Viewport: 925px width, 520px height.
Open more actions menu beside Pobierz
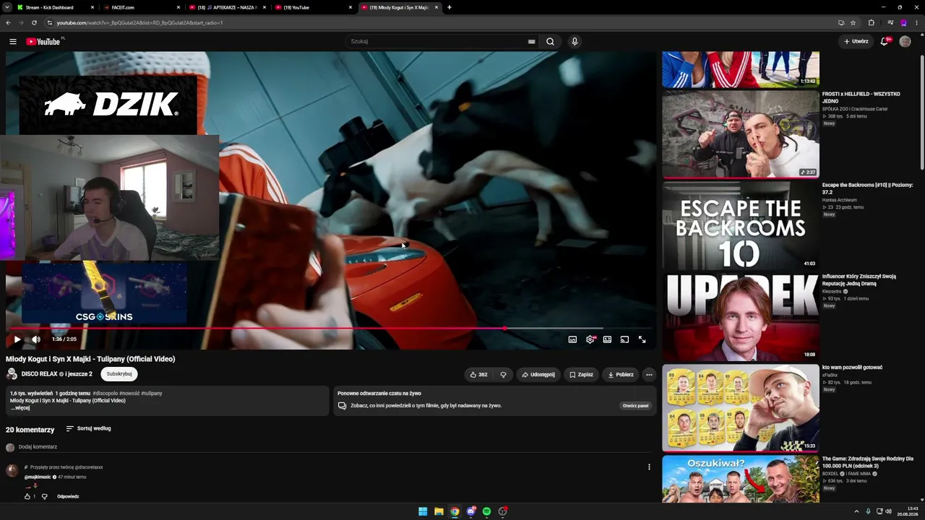click(649, 375)
